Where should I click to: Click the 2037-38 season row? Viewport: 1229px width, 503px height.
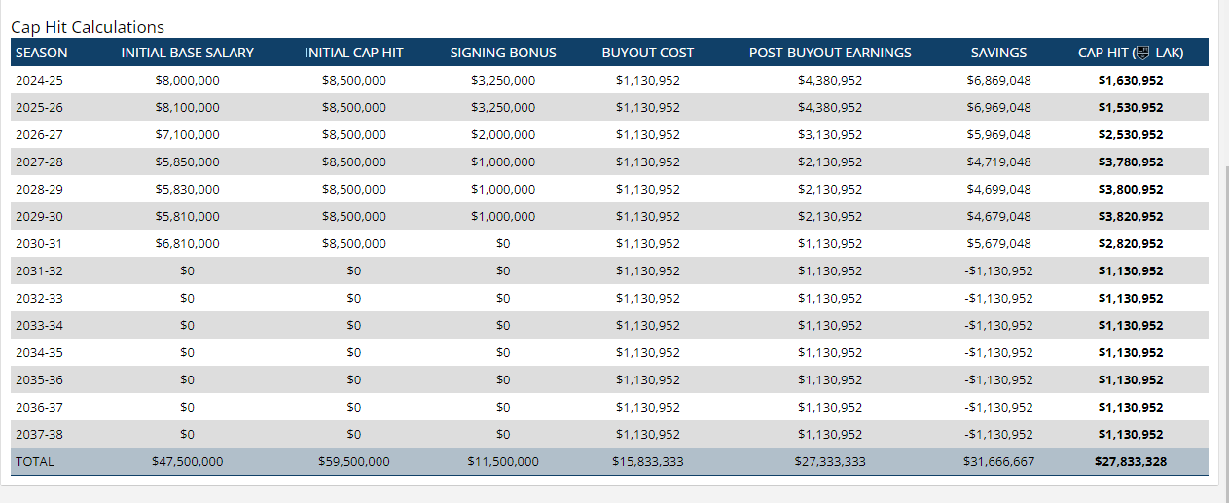609,434
